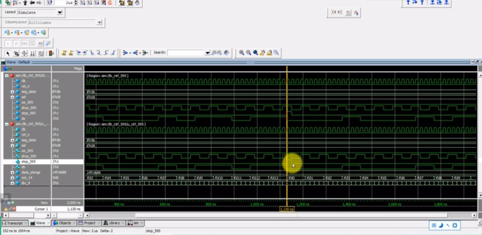Open the Layout Simulate dropdown
The width and height of the screenshot is (482, 235).
click(x=59, y=13)
